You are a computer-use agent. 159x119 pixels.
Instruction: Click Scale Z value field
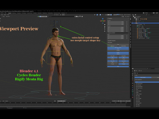(116, 38)
